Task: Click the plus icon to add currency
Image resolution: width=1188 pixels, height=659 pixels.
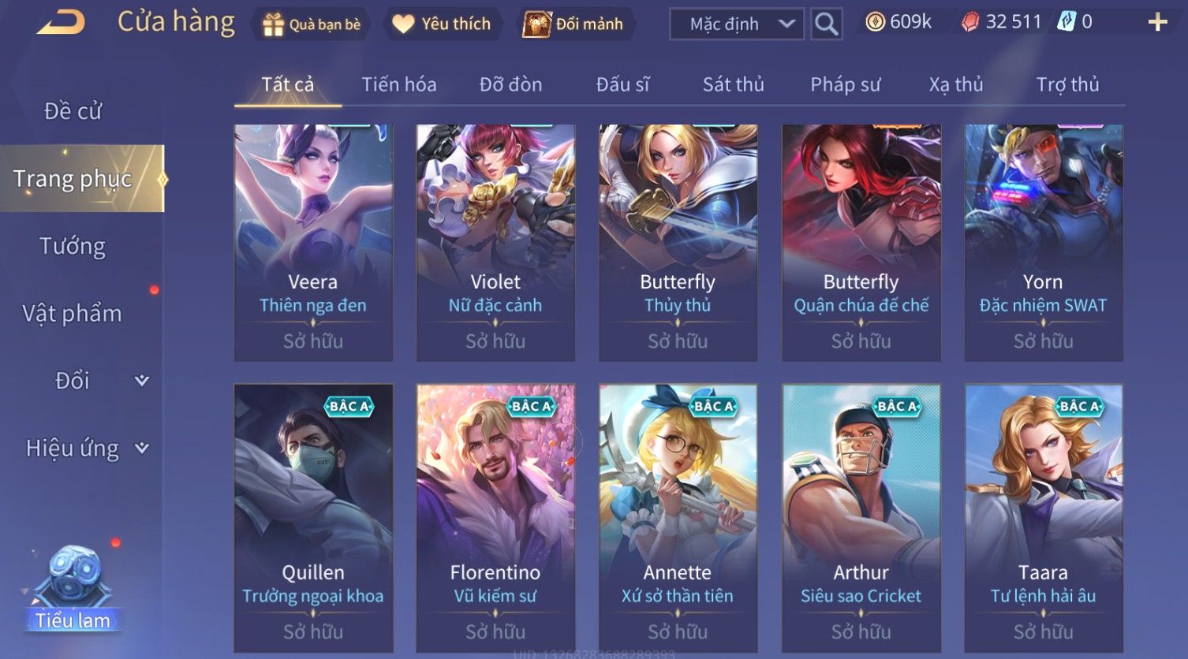Action: click(x=1157, y=22)
